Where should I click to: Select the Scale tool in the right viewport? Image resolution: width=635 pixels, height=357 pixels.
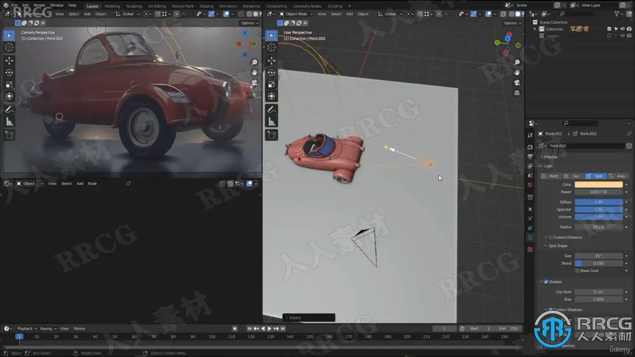tap(271, 84)
